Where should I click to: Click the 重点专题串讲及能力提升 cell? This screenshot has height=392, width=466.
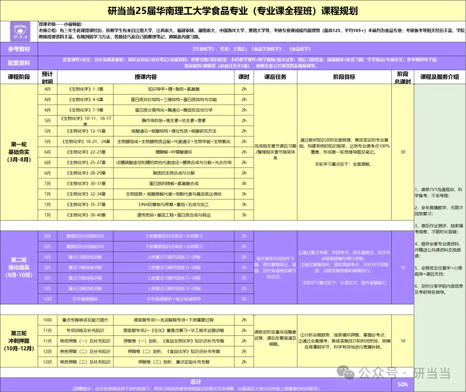(85, 320)
